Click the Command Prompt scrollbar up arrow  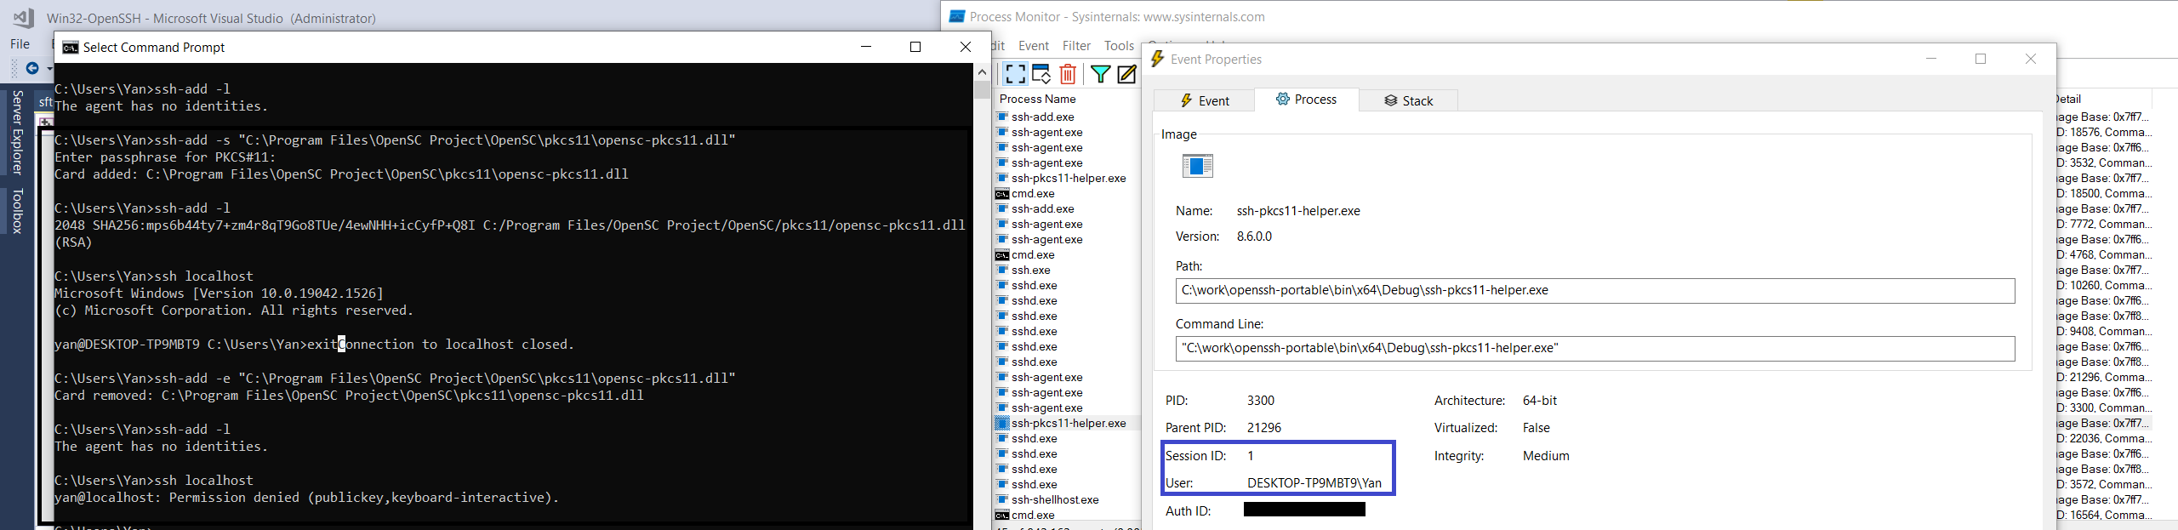click(x=982, y=72)
